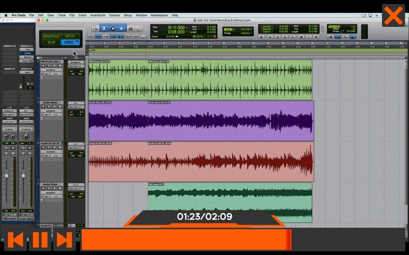Record-enable the Audio El Gtr track
This screenshot has height=255, width=409.
coord(43,147)
